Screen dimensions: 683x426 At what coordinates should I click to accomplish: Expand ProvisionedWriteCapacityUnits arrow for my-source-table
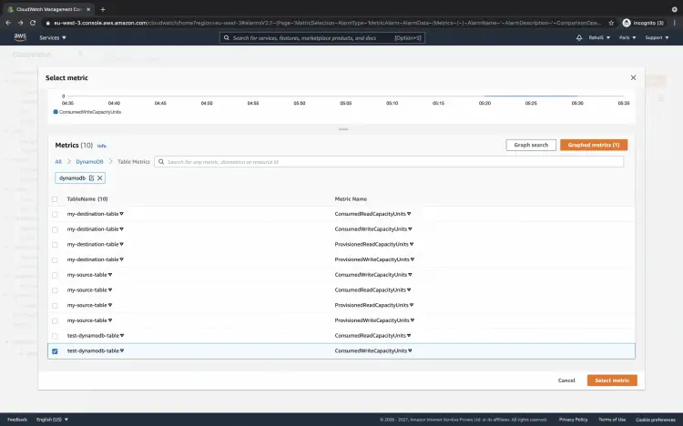[x=412, y=320]
